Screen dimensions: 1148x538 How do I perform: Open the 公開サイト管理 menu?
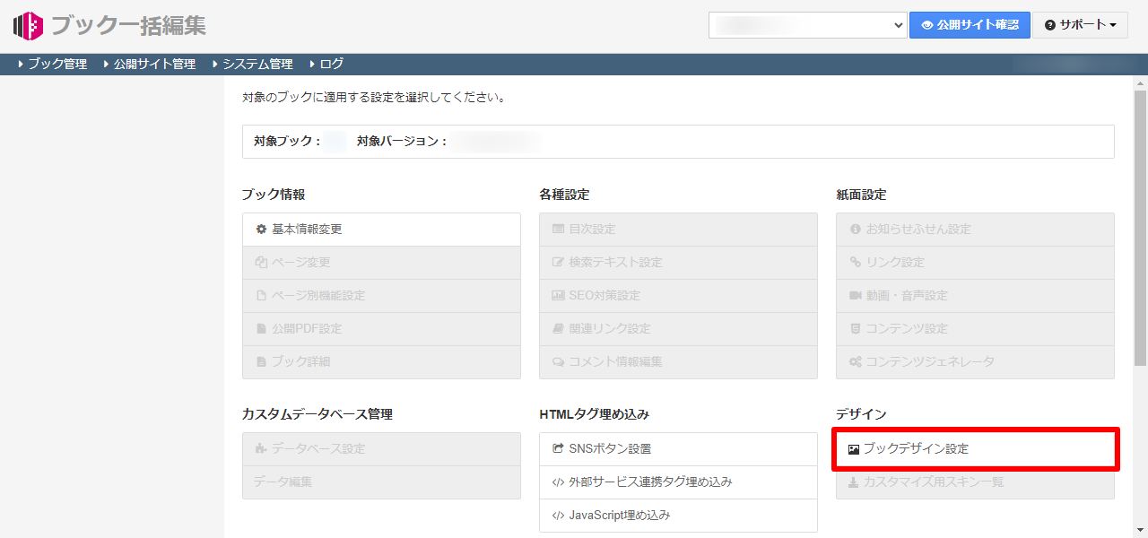click(x=153, y=65)
